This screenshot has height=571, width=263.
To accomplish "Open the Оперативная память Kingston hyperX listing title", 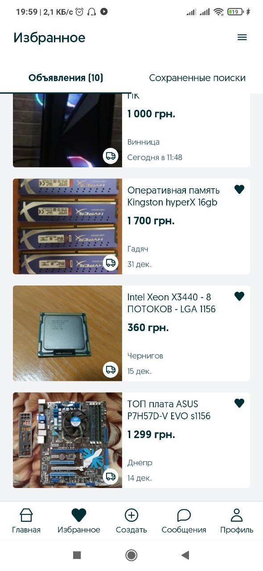I will click(173, 197).
